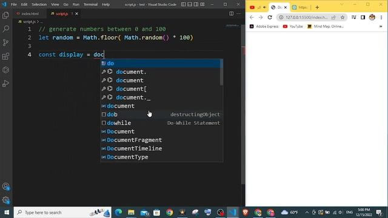Open the Adobe Express bookmark
Screen dimensions: 388x218
[x=264, y=27]
